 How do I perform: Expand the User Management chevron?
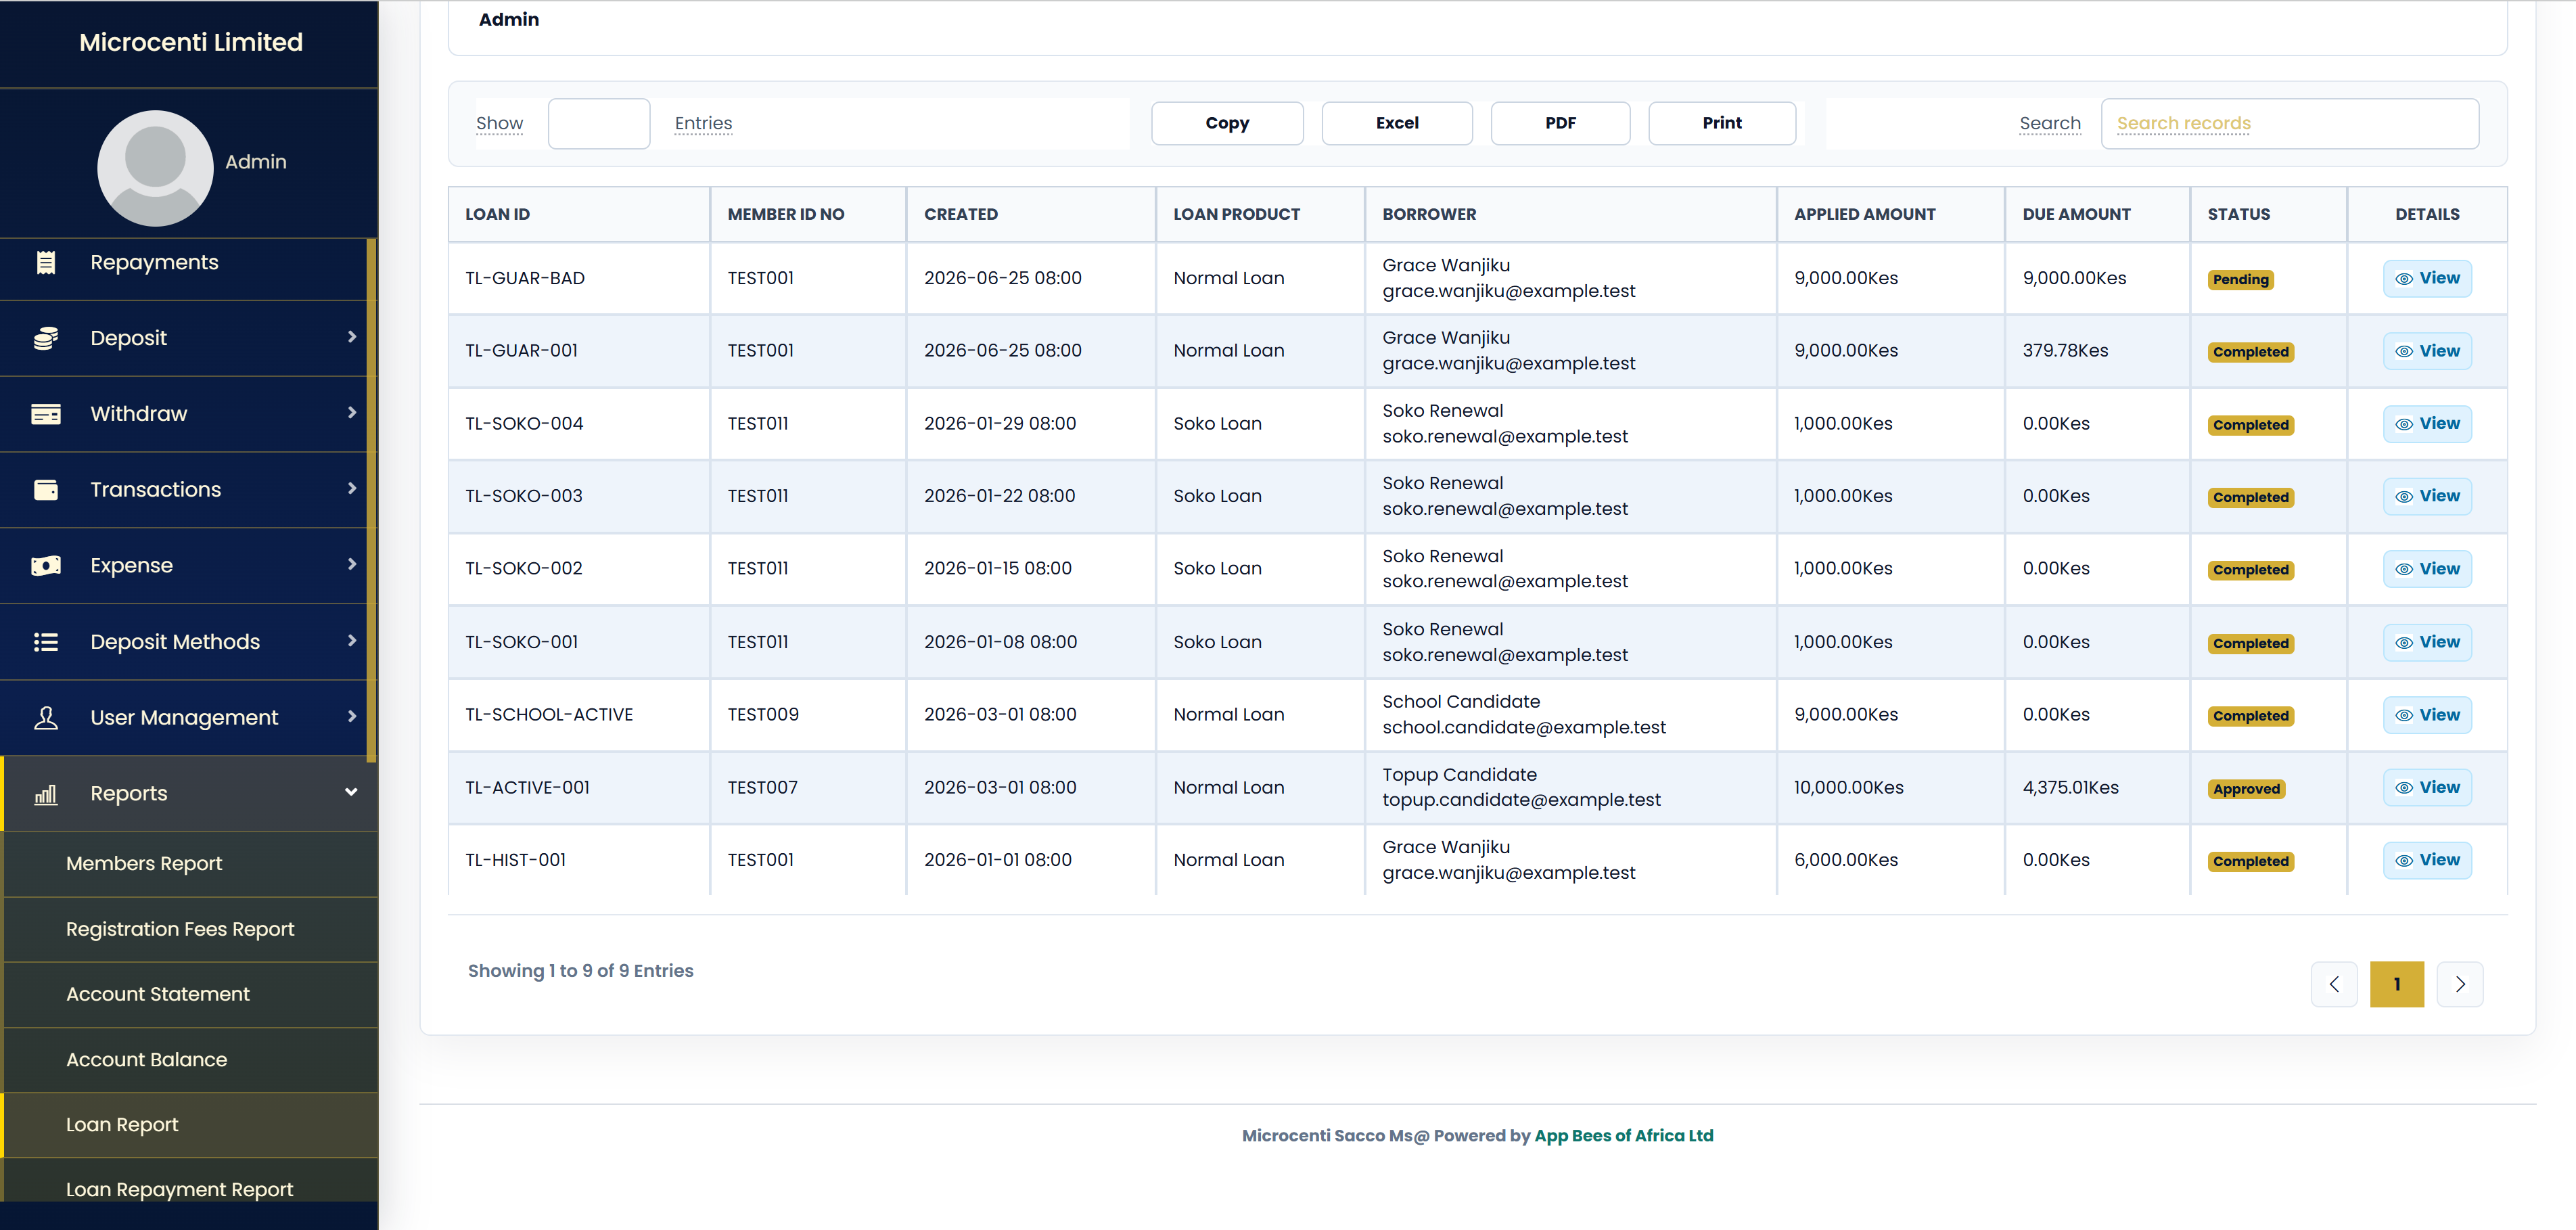(352, 716)
